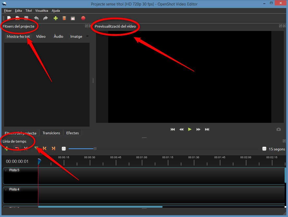The height and width of the screenshot is (217, 288).
Task: Export video with the red circle button
Action: (83, 18)
